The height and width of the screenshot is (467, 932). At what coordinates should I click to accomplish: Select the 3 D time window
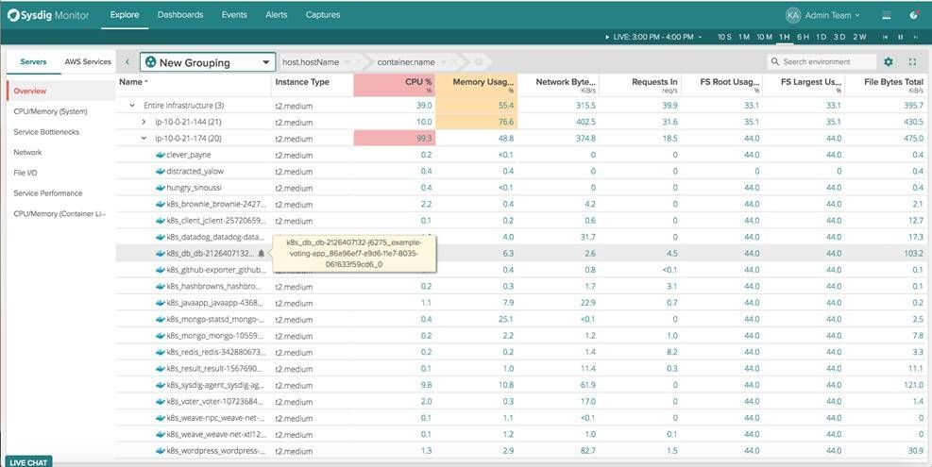click(839, 37)
